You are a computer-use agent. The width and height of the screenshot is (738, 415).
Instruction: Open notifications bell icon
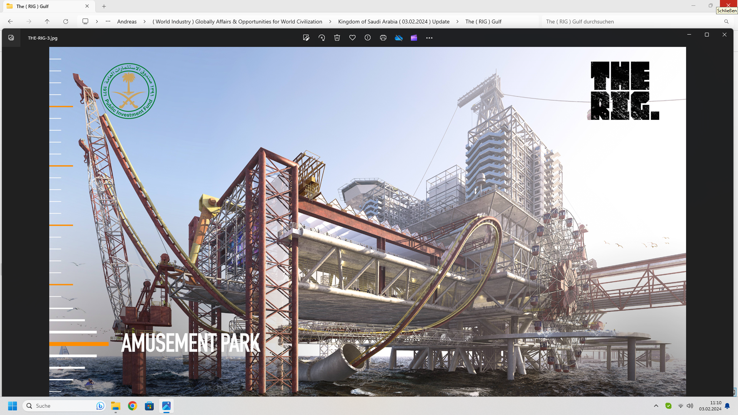point(727,406)
